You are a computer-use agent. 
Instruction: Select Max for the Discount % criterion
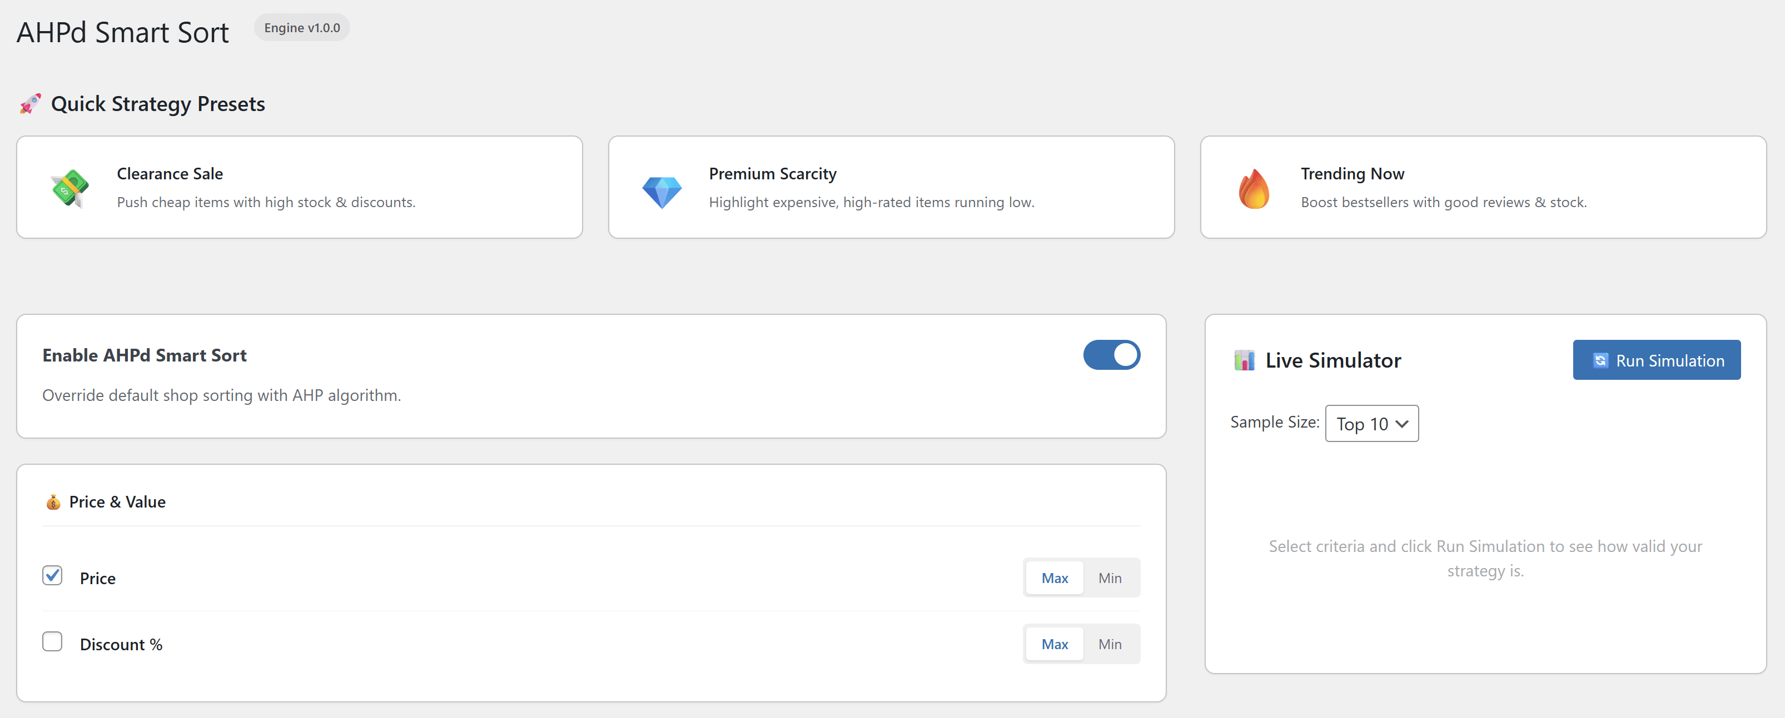pyautogui.click(x=1054, y=644)
